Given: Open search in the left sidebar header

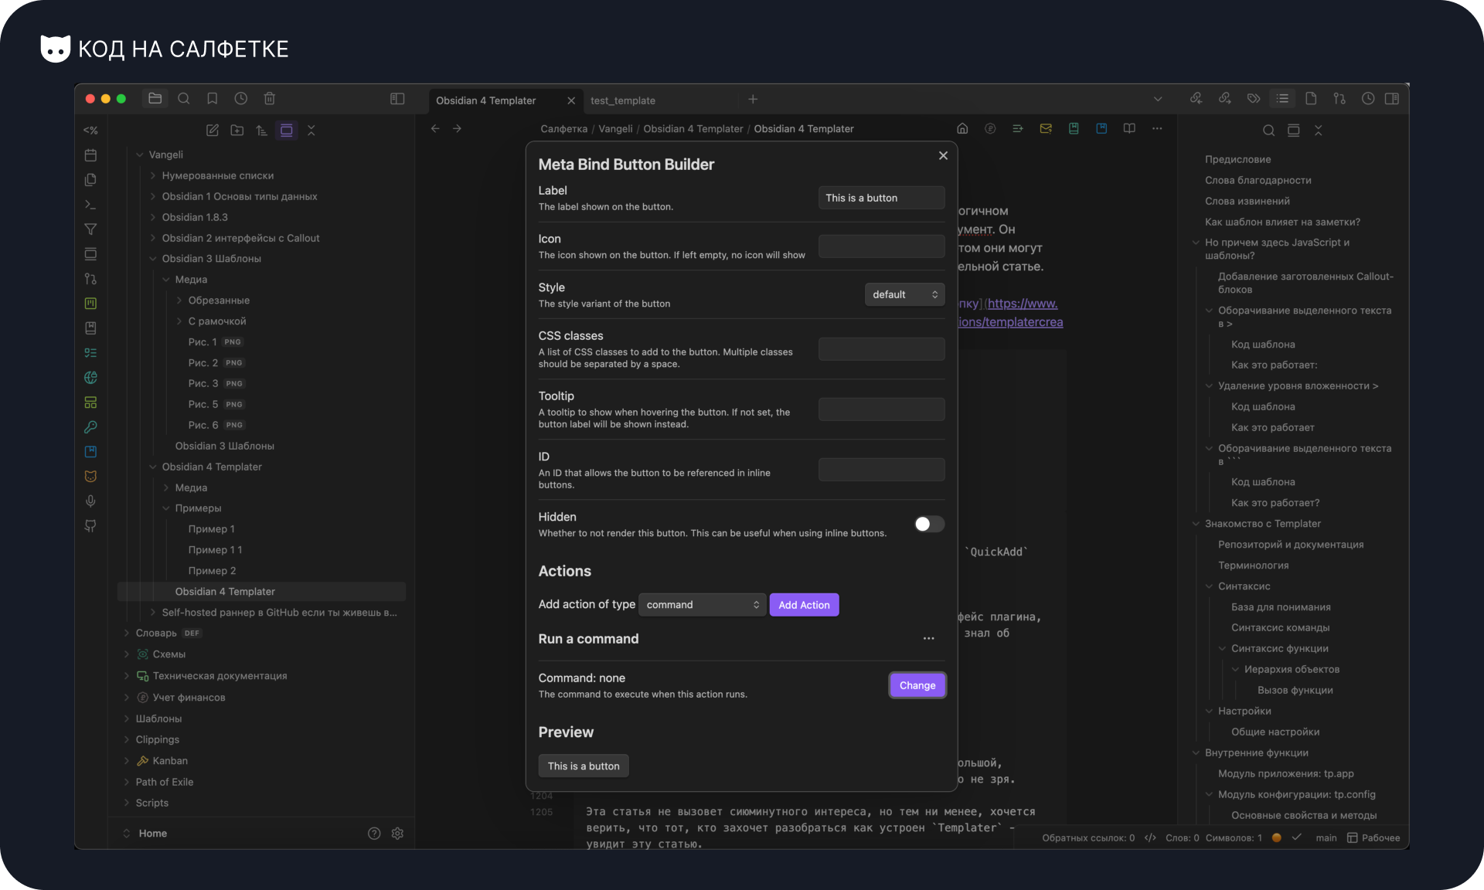Looking at the screenshot, I should 184,99.
